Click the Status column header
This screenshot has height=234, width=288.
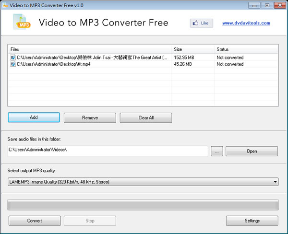click(x=246, y=49)
